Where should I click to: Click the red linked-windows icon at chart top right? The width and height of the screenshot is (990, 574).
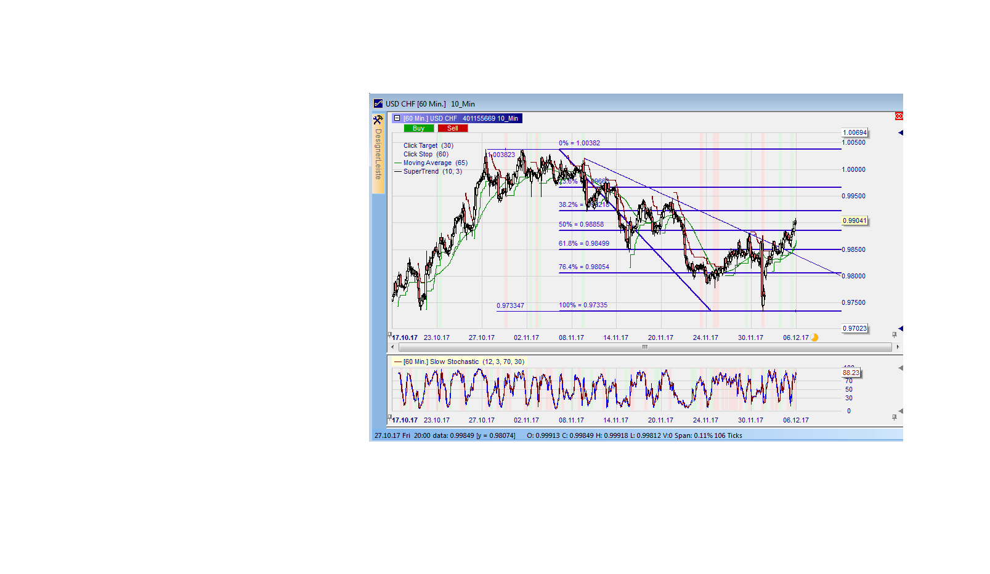(899, 116)
